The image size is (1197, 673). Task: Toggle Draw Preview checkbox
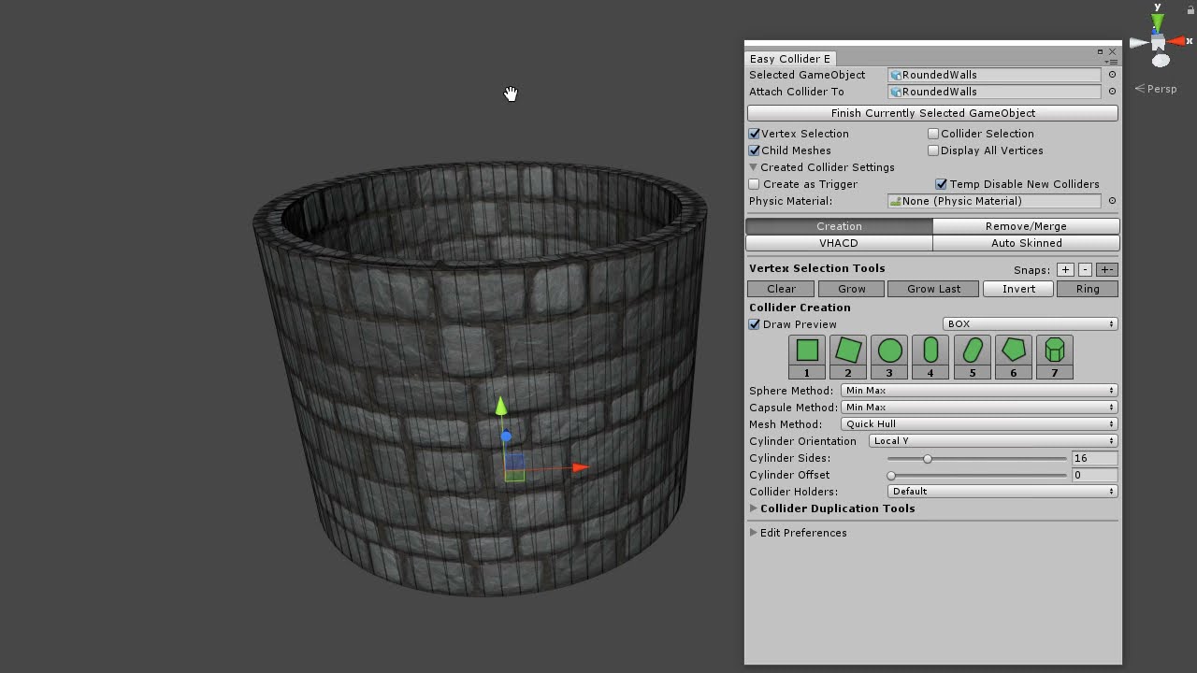755,324
